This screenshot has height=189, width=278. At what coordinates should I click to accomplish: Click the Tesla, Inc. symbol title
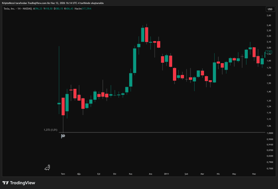click(x=9, y=9)
